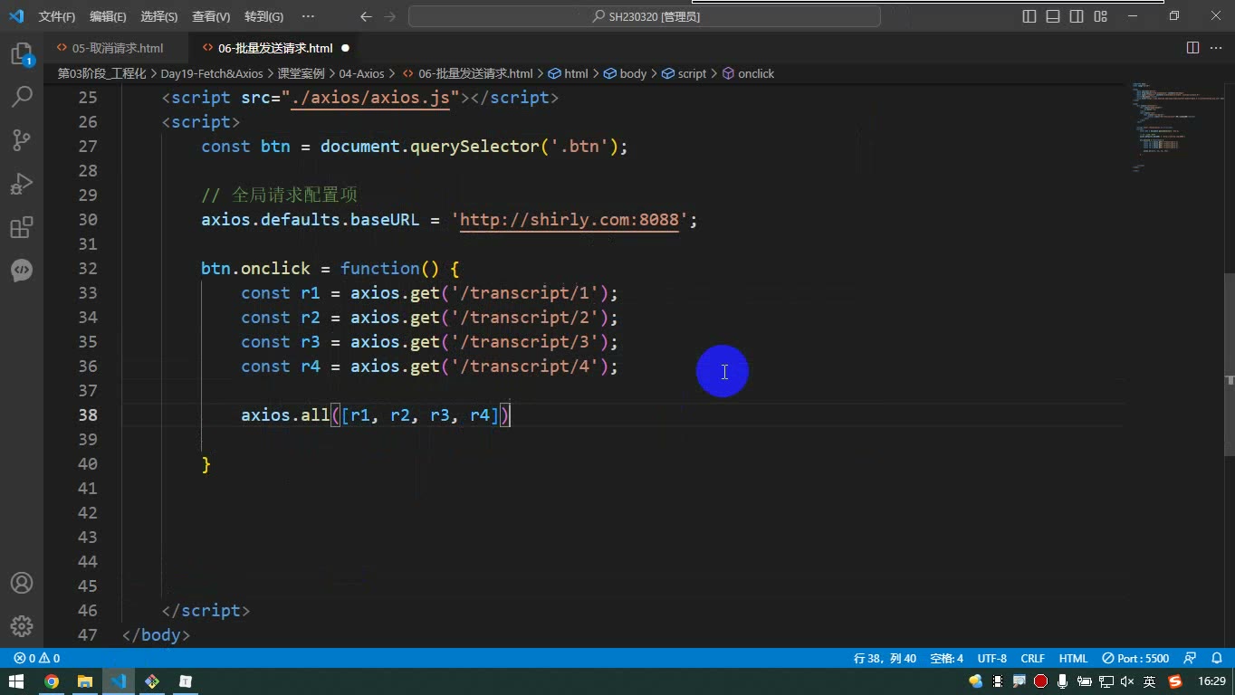Expand the 04-Axios breadcrumb folder
1235x695 pixels.
361,73
